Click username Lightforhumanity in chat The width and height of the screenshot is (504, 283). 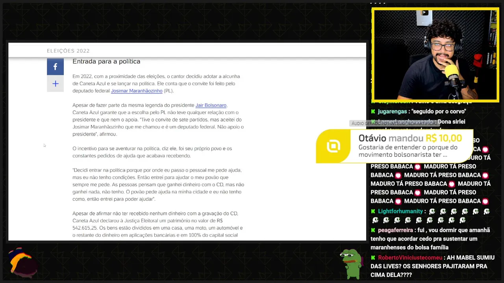400,211
